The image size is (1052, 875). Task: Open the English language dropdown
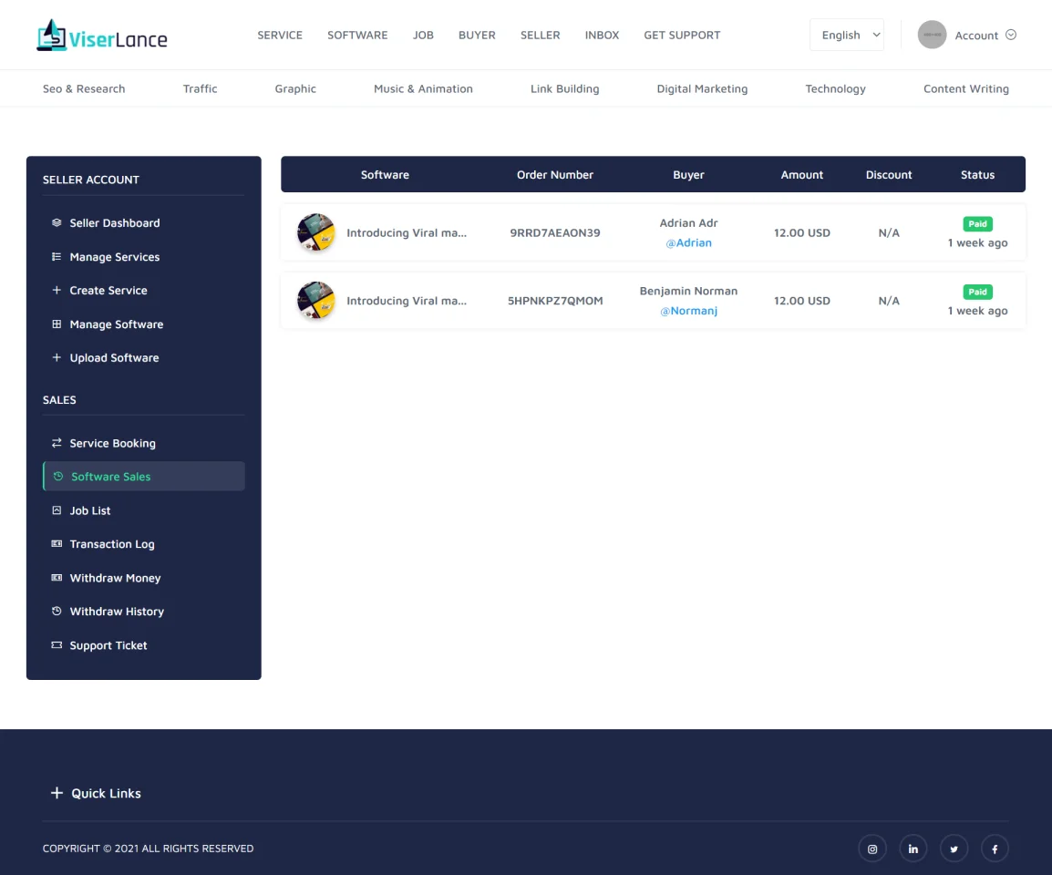pyautogui.click(x=847, y=35)
